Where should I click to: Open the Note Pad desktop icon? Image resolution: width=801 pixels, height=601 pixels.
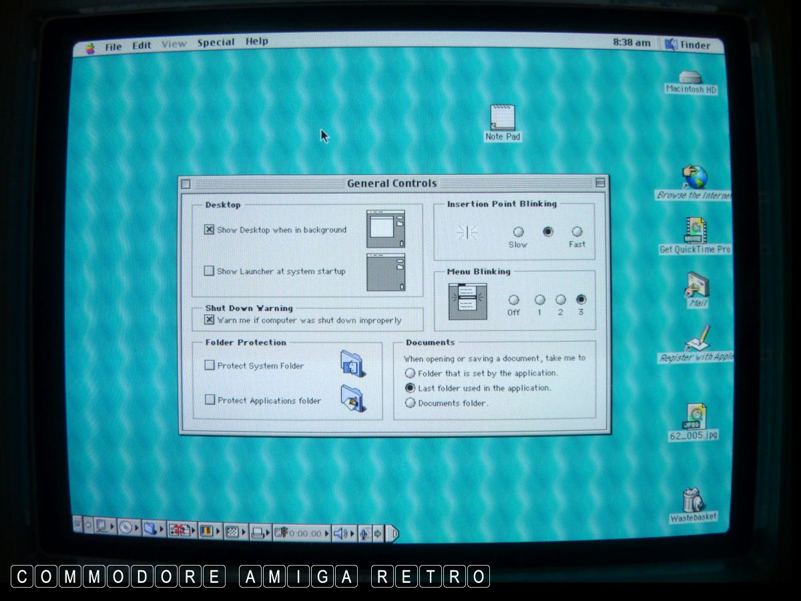(503, 117)
